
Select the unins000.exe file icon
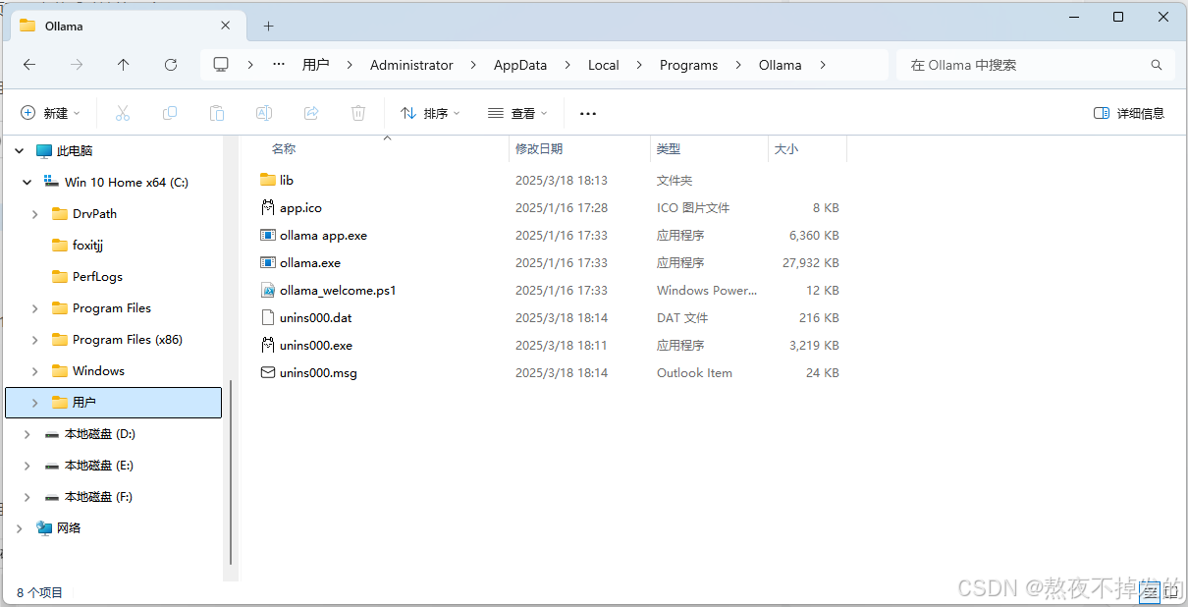click(268, 345)
